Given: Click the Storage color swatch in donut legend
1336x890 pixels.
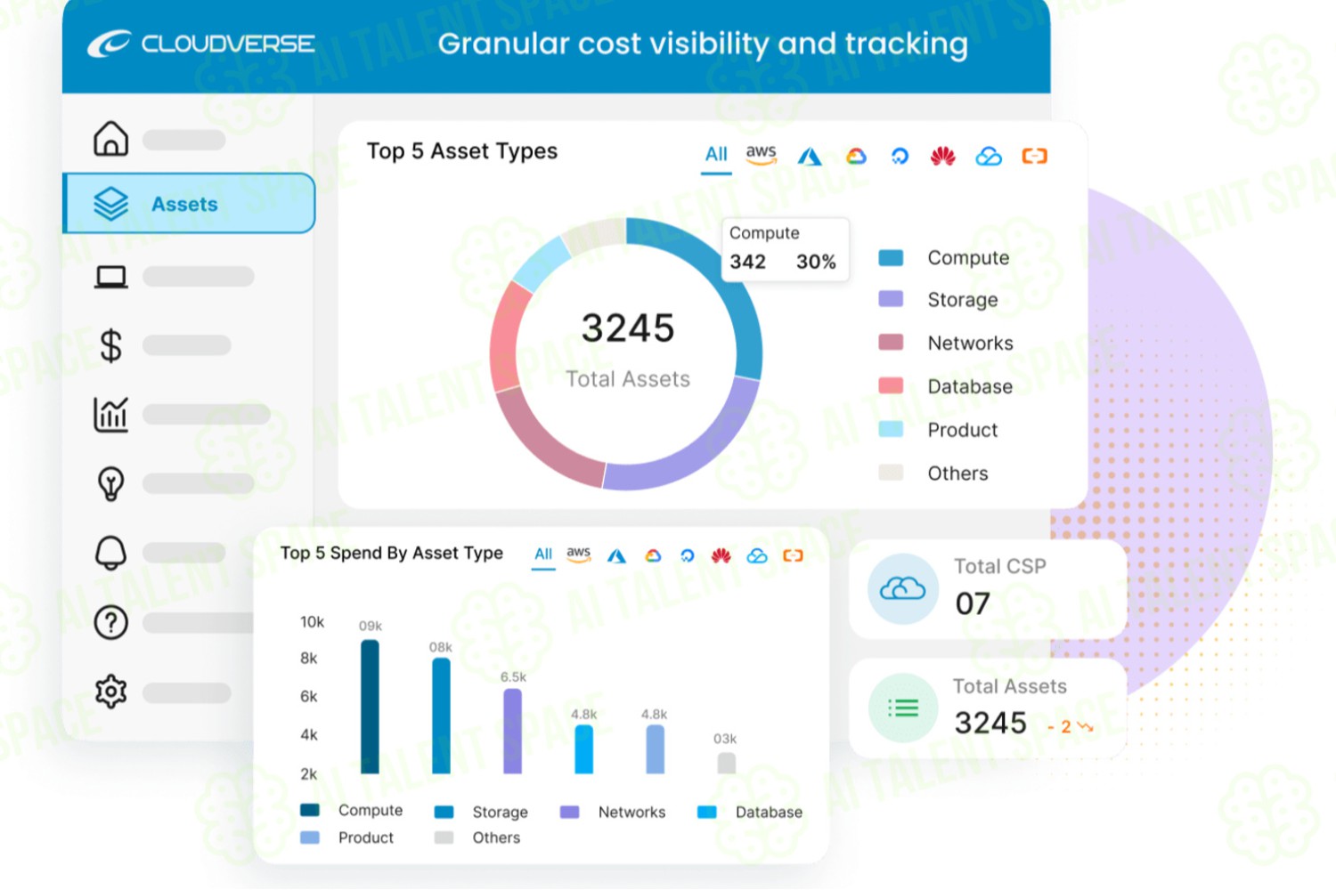Looking at the screenshot, I should 891,299.
